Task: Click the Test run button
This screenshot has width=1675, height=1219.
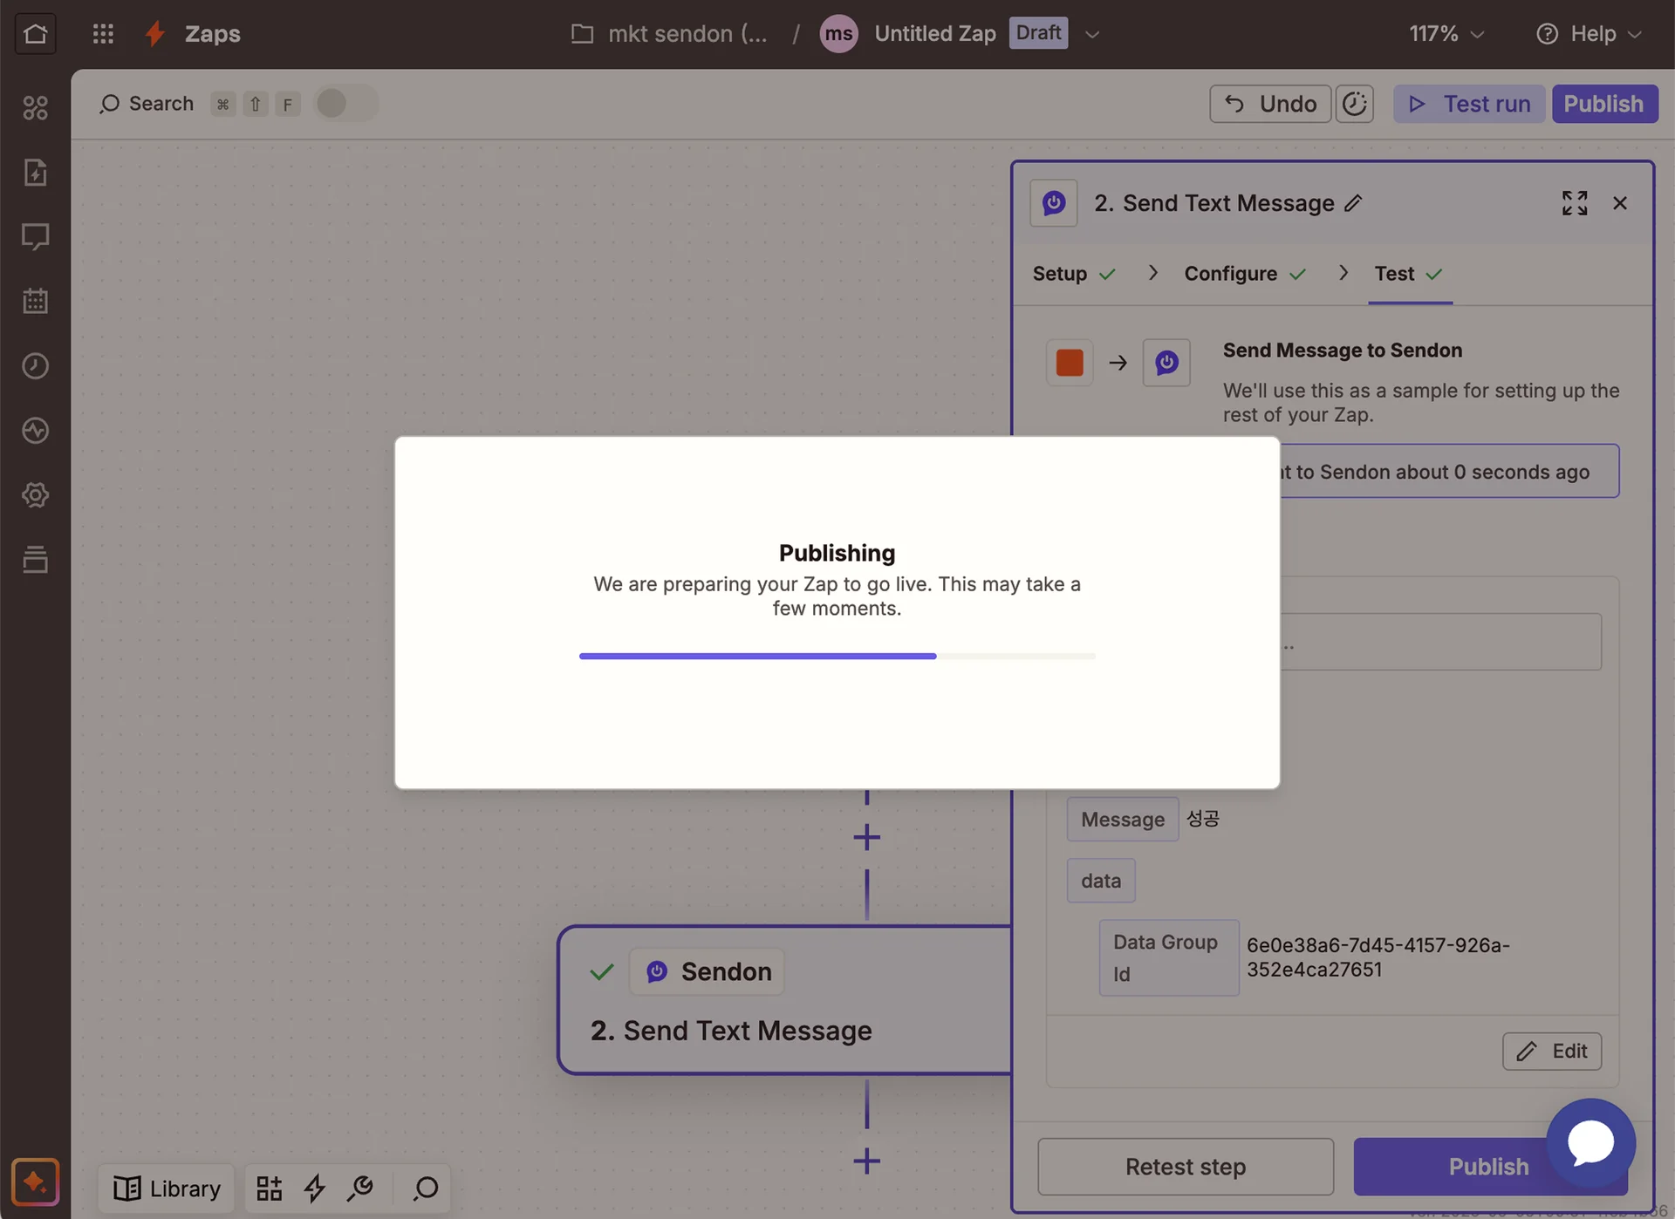Action: click(1469, 104)
